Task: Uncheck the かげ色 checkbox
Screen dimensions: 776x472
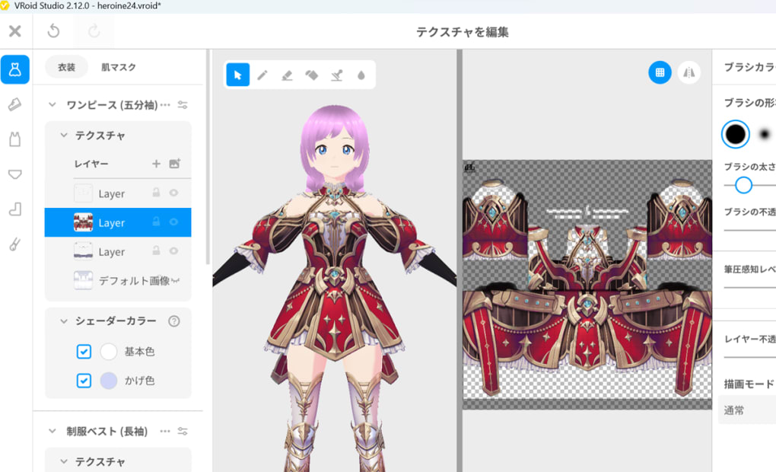Action: 84,381
